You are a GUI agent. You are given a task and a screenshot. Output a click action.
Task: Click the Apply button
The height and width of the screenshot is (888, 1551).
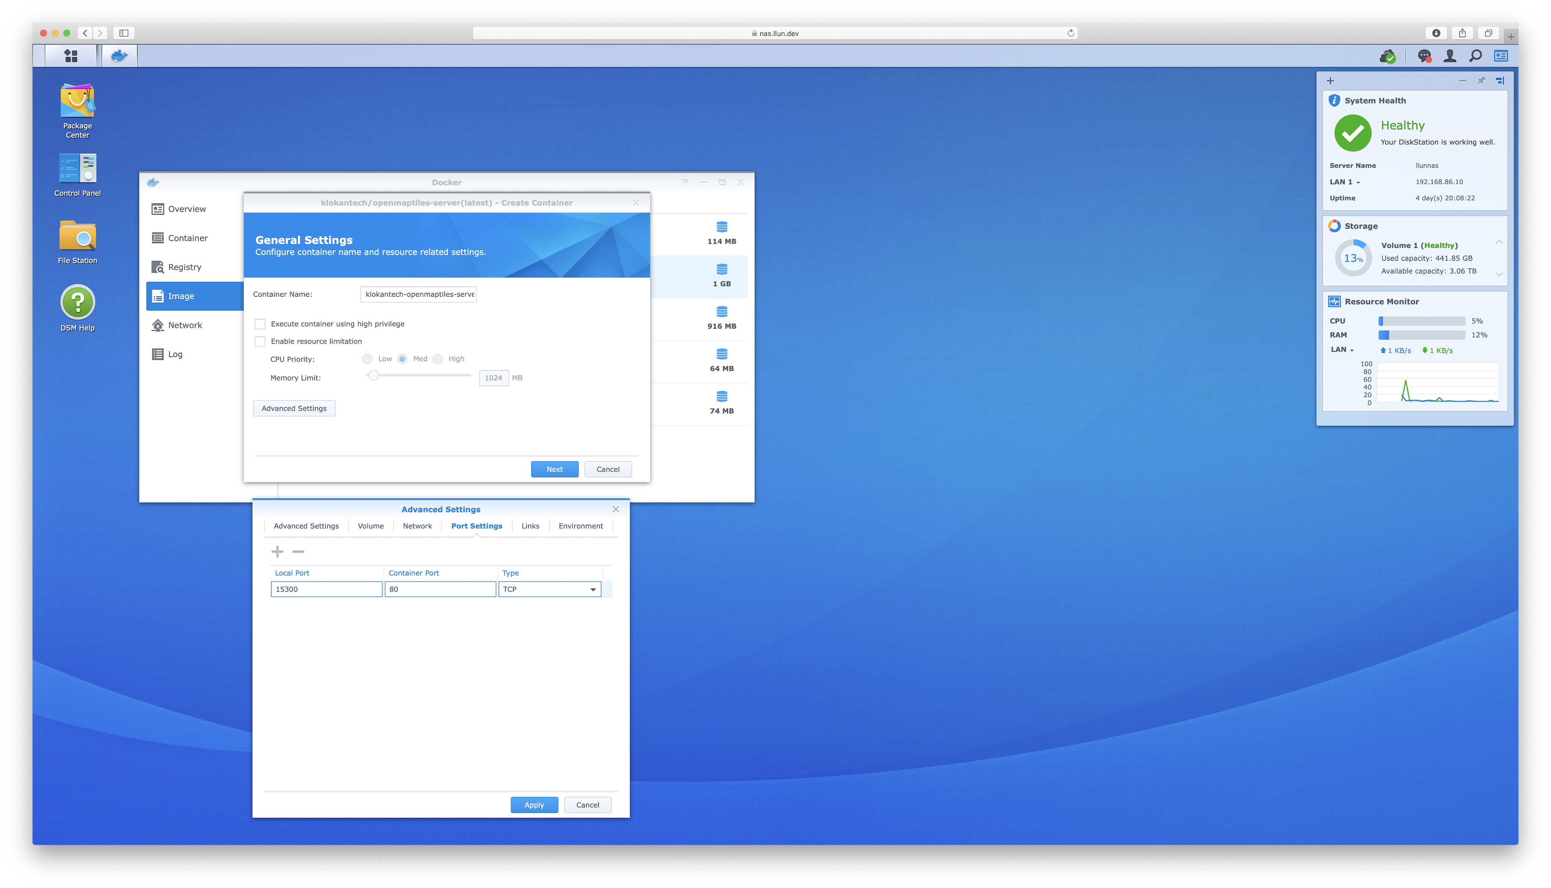click(x=534, y=805)
